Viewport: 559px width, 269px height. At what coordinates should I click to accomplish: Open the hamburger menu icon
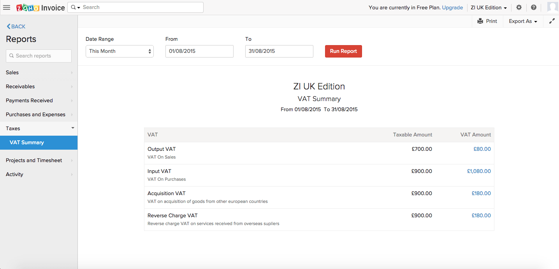tap(7, 7)
